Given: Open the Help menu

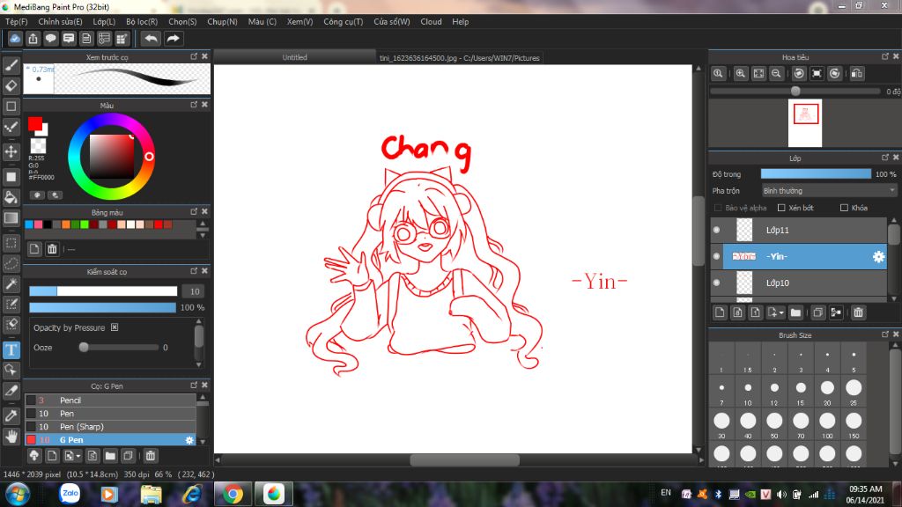Looking at the screenshot, I should pyautogui.click(x=460, y=22).
